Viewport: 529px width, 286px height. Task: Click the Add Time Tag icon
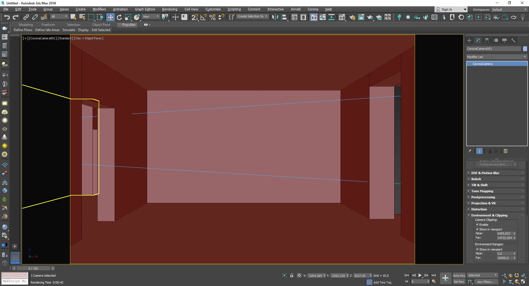pyautogui.click(x=369, y=282)
